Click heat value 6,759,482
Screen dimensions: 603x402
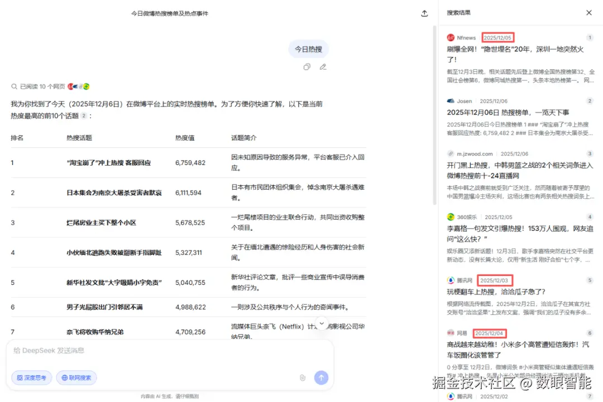pos(190,163)
